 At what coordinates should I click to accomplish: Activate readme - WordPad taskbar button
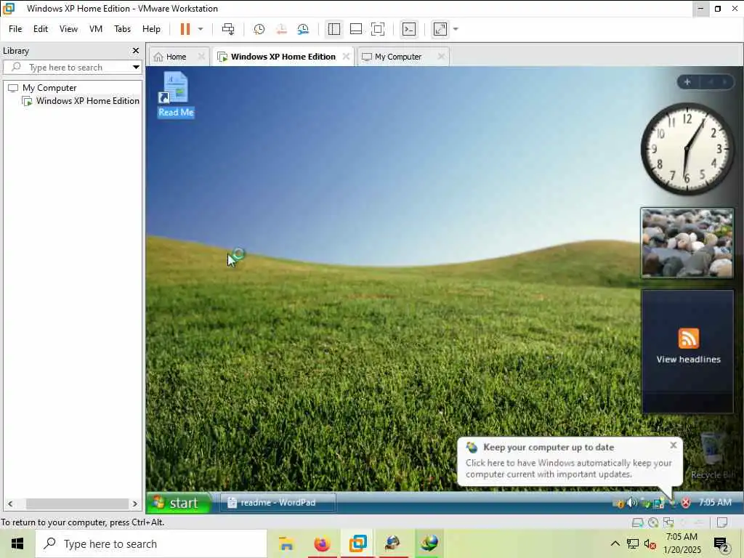point(278,503)
